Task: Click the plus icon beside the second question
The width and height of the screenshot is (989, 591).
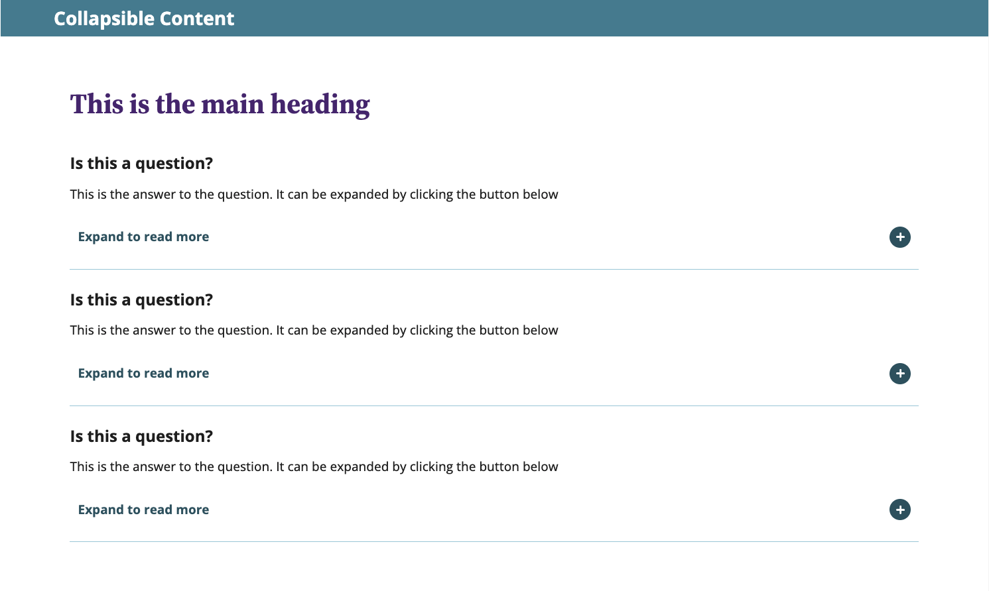Action: 899,372
